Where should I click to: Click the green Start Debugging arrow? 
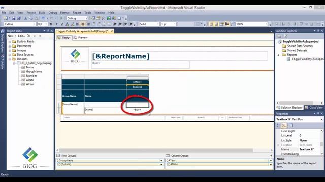click(61, 18)
